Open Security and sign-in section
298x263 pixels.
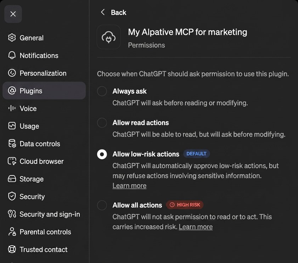(44, 214)
